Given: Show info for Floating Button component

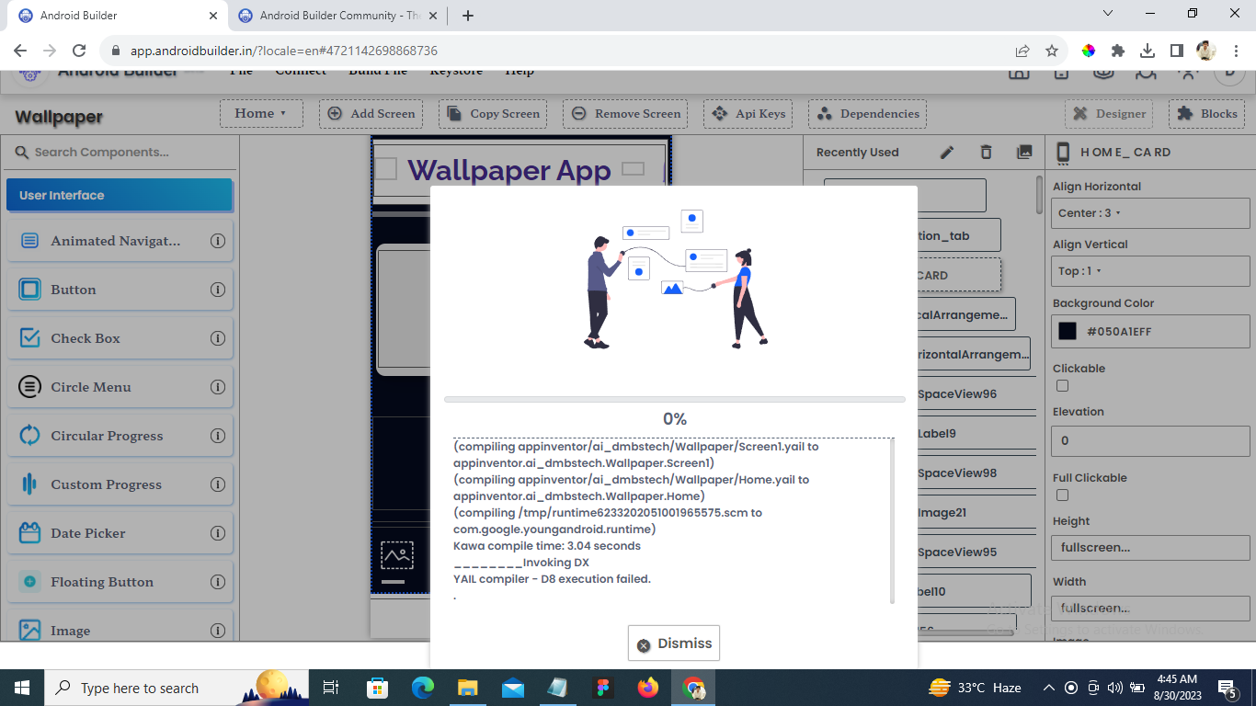Looking at the screenshot, I should tap(218, 582).
